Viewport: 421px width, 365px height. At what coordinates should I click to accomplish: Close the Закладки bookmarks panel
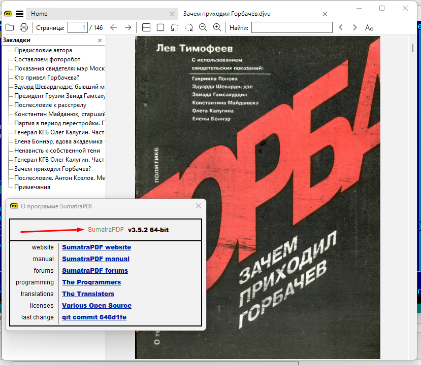click(100, 40)
